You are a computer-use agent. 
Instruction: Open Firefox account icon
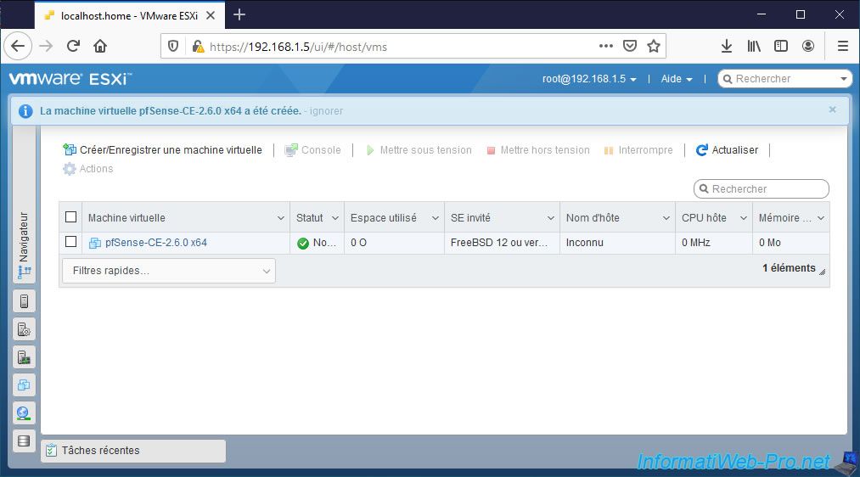pos(808,46)
